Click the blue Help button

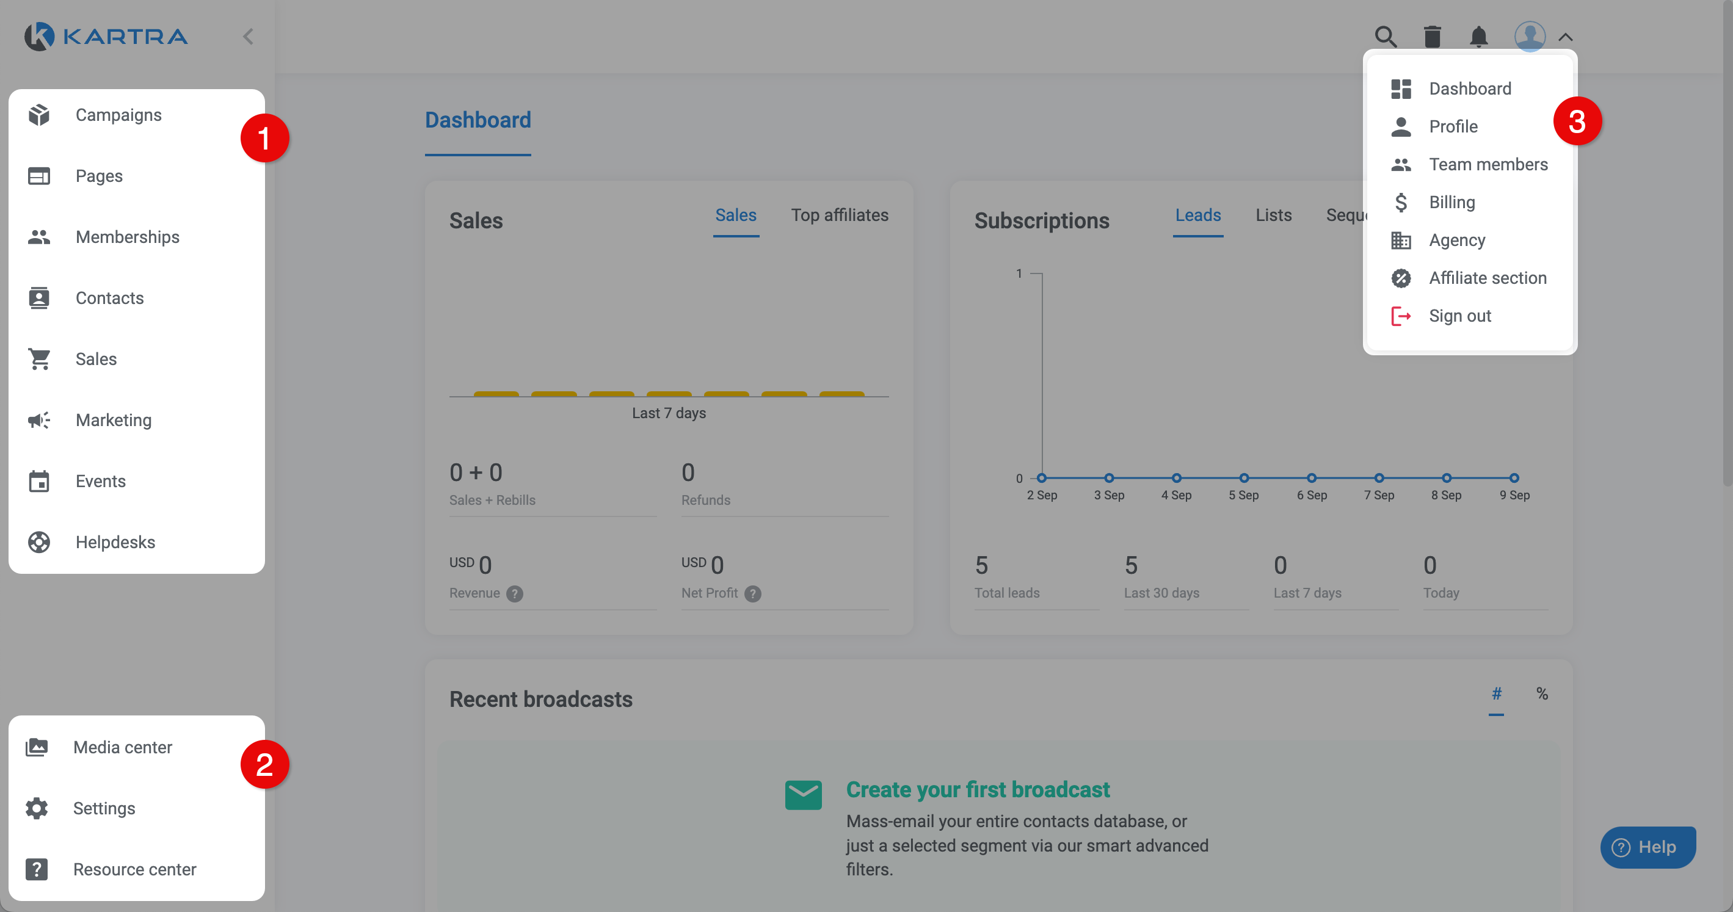click(1648, 847)
